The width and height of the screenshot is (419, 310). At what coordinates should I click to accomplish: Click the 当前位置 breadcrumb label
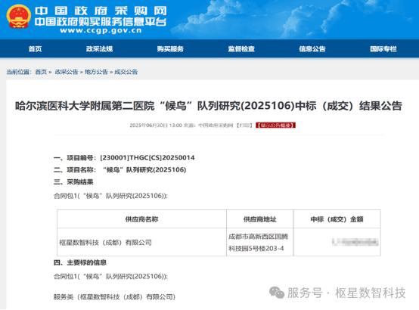(19, 72)
